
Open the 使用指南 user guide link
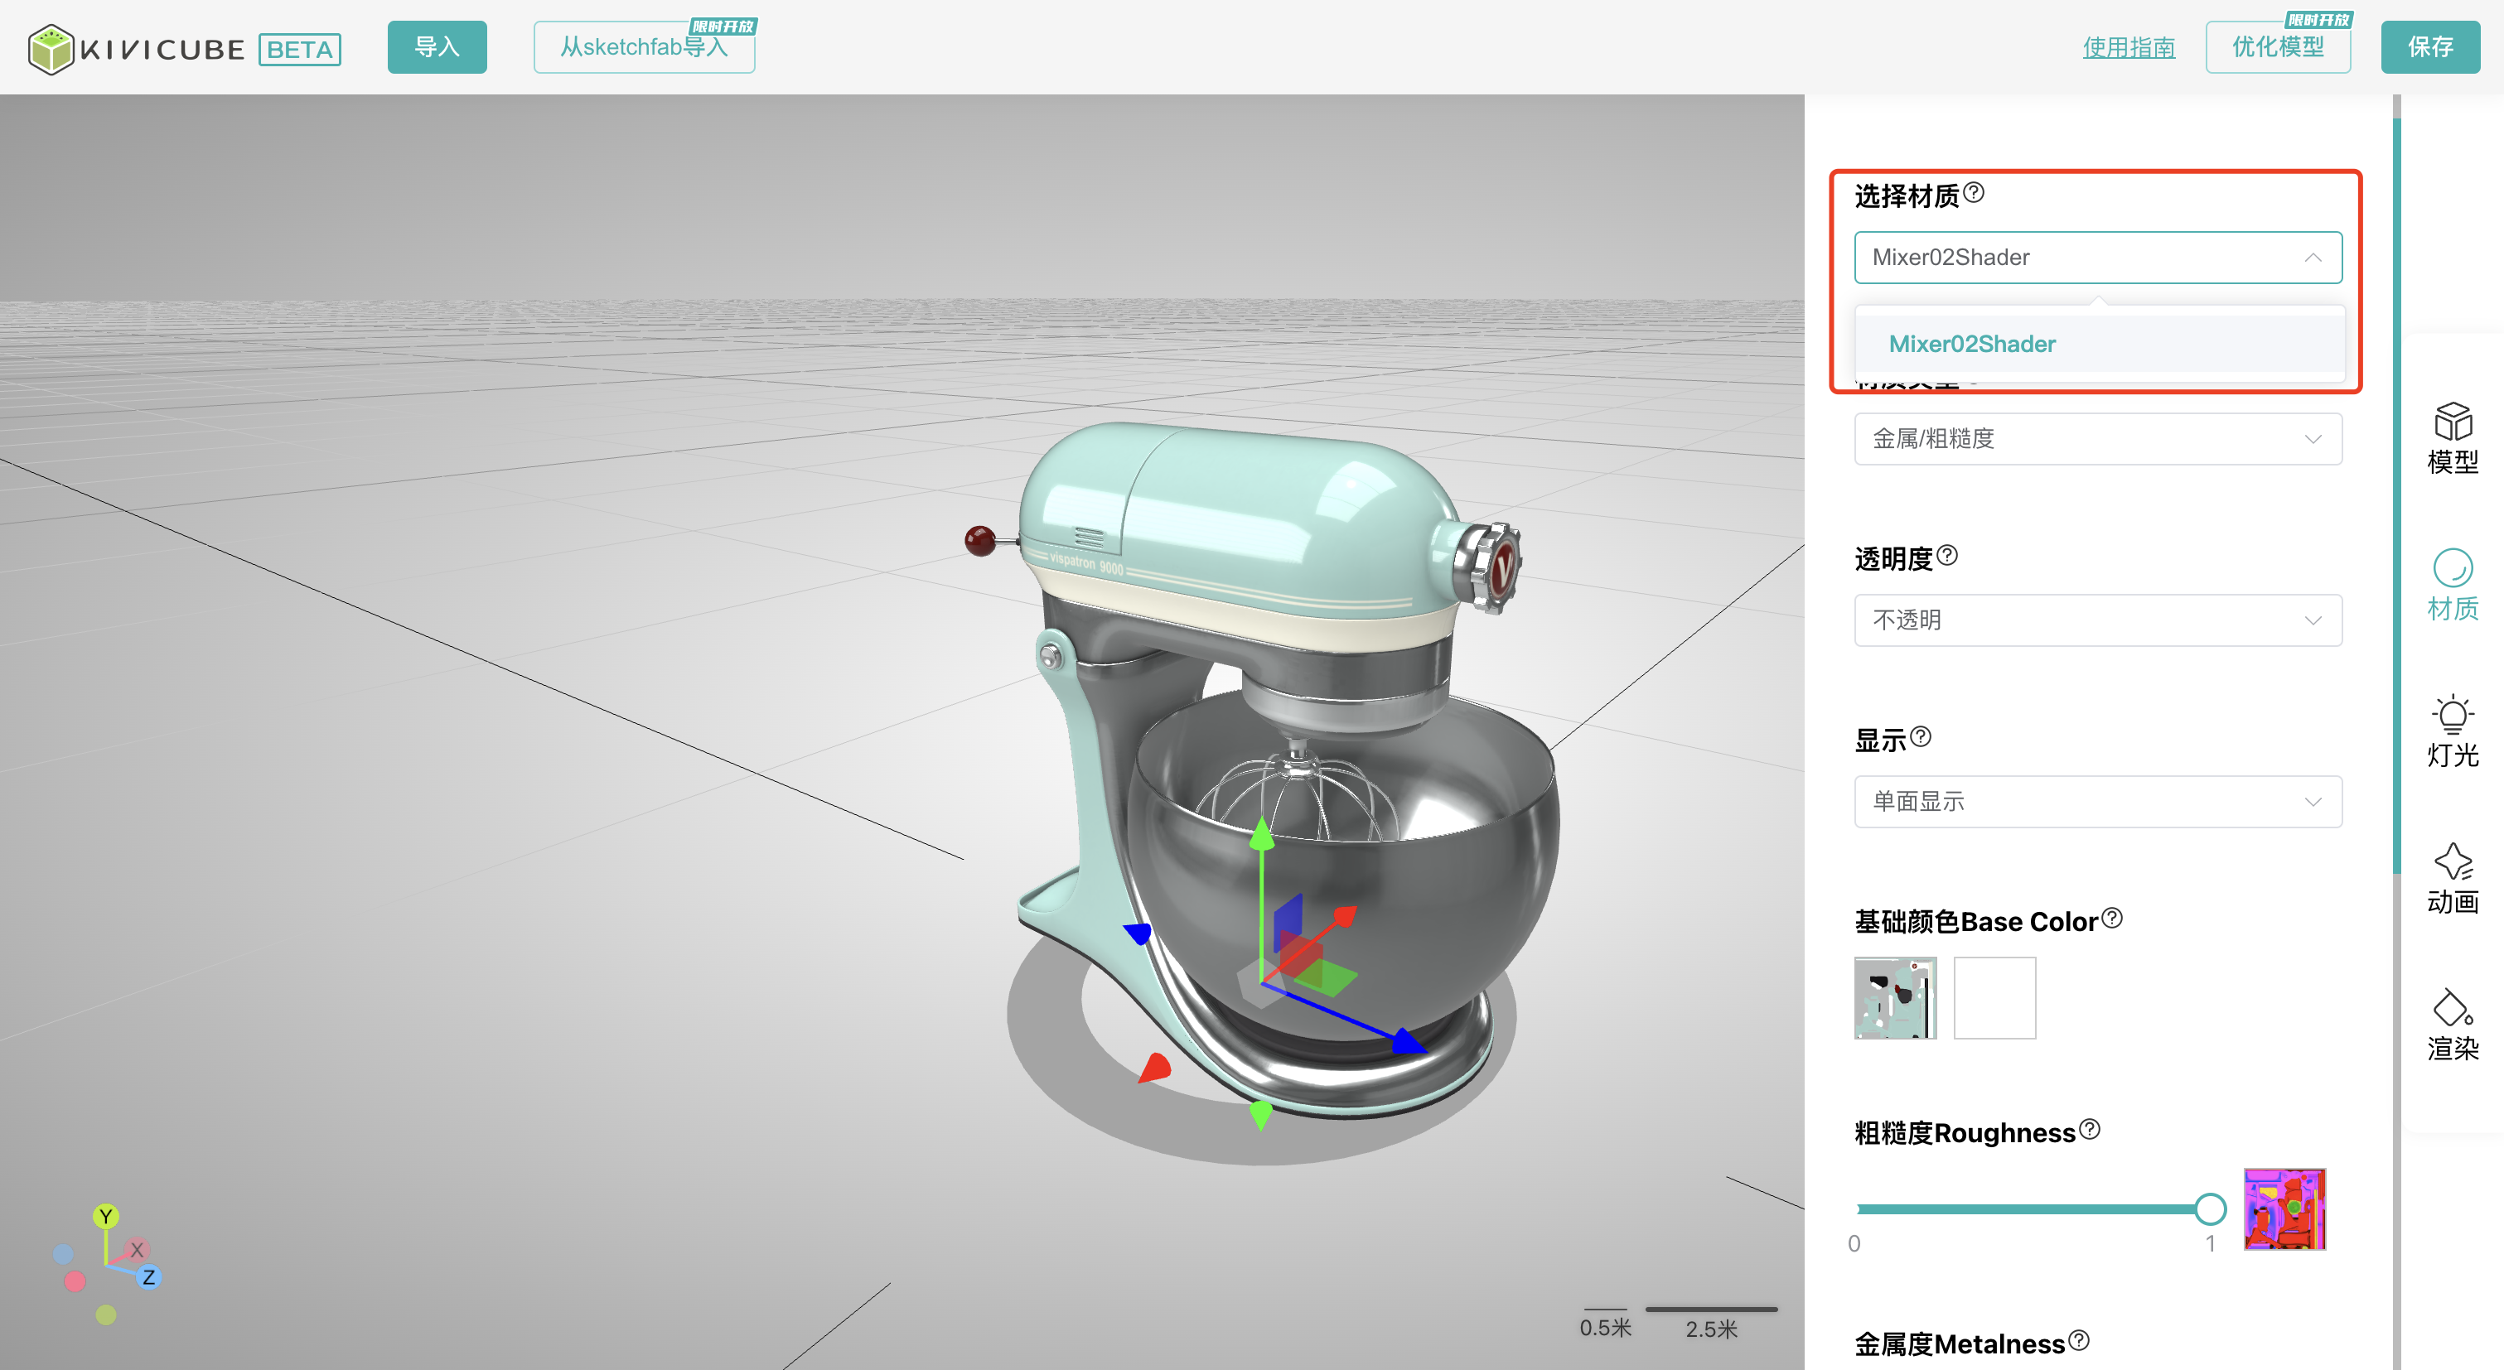pyautogui.click(x=2128, y=47)
